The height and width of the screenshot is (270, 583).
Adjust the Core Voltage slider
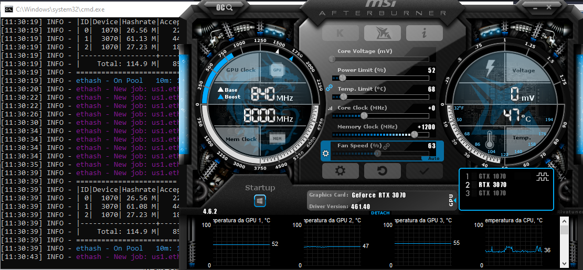(x=379, y=59)
